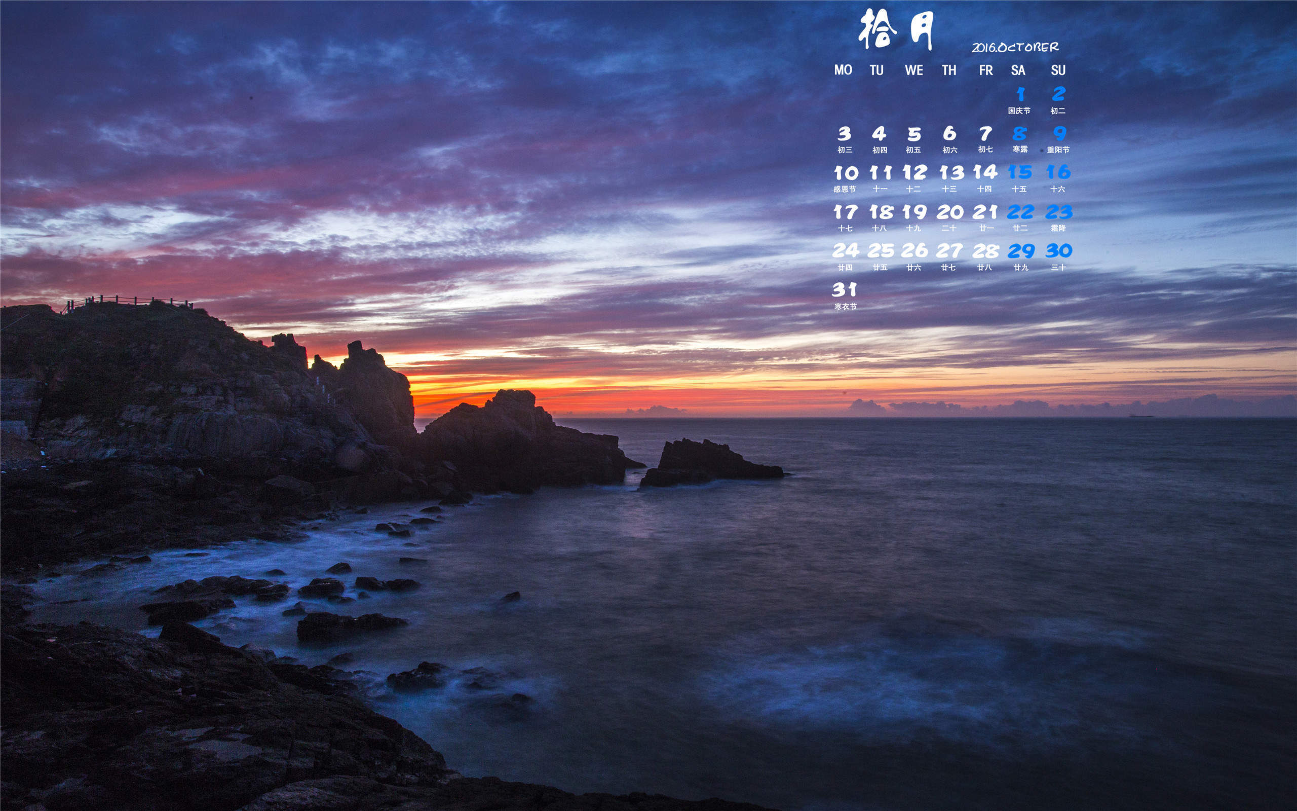Click the '寒露' solar term label

pyautogui.click(x=1020, y=149)
